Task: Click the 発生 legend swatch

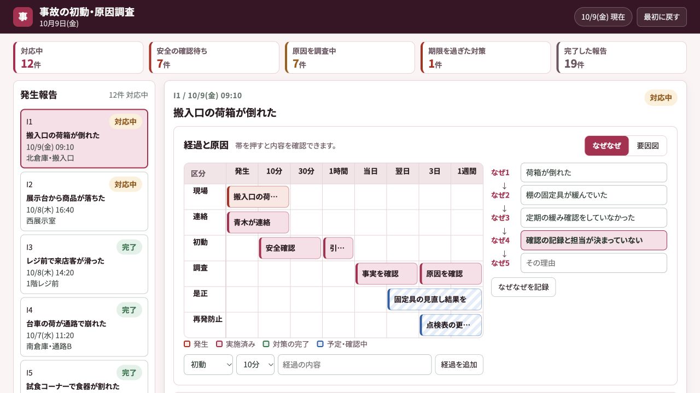Action: [187, 344]
